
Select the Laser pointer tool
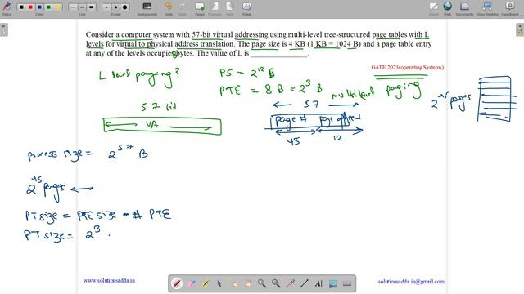pos(290,283)
